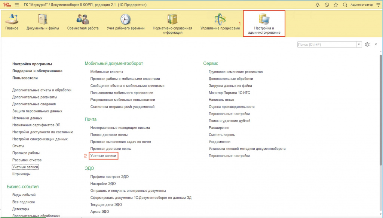This screenshot has width=383, height=218.
Task: Open Источники данных
Action: tap(27, 118)
